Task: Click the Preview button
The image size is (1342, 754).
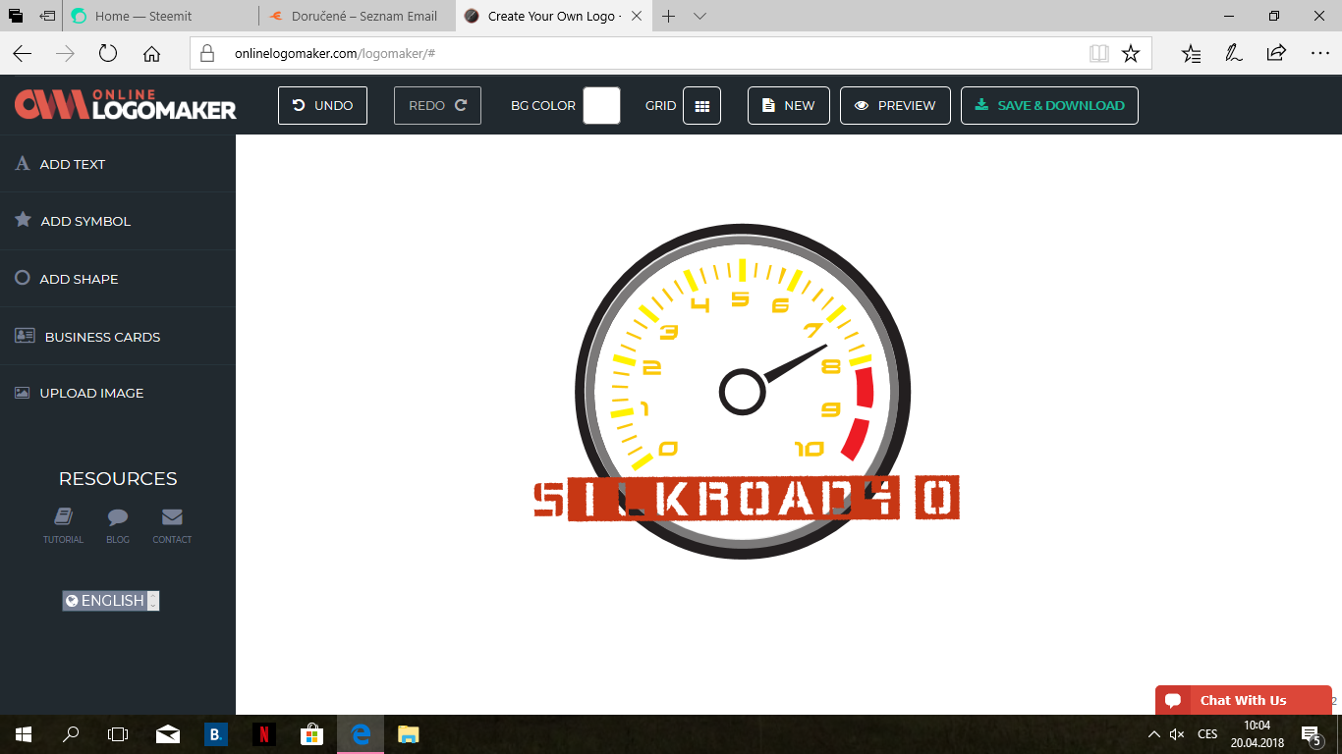Action: pyautogui.click(x=895, y=106)
